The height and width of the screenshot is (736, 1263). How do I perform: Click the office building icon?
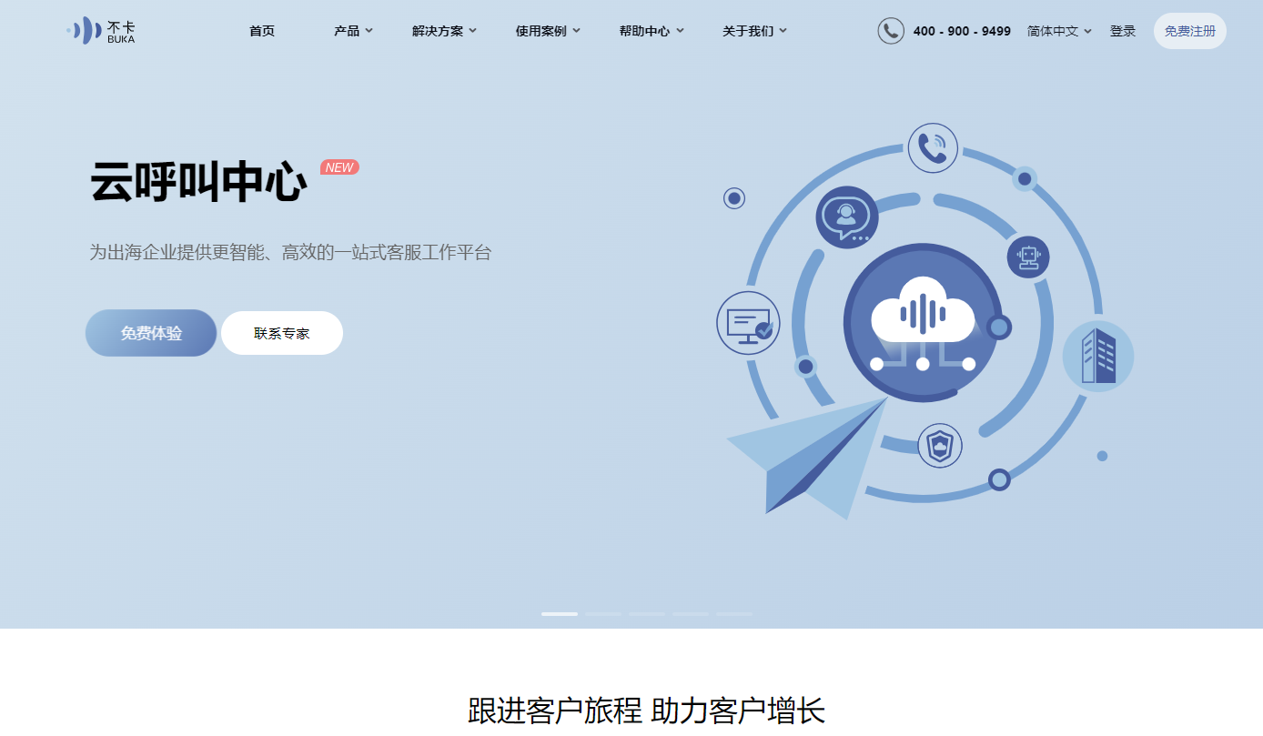coord(1097,356)
